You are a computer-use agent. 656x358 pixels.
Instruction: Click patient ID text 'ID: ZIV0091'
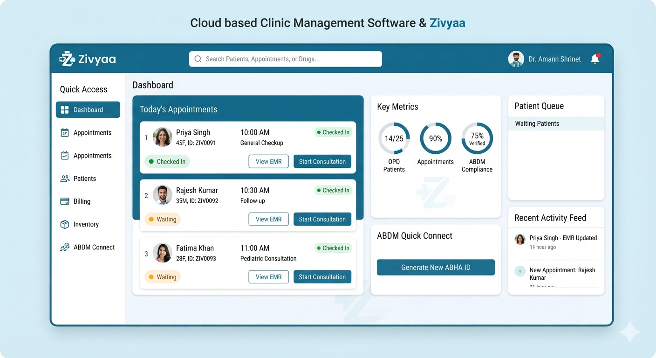(203, 143)
